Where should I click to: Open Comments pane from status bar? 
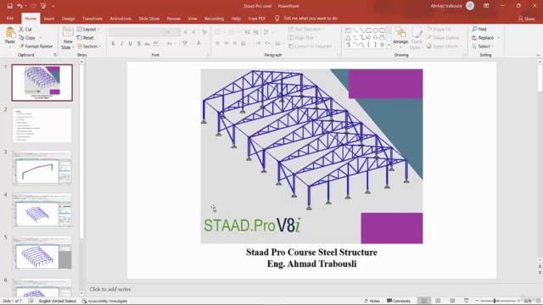[398, 301]
